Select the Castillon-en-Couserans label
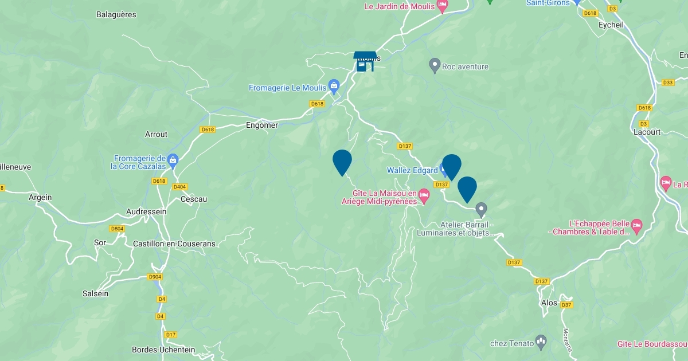688x361 pixels. click(174, 244)
